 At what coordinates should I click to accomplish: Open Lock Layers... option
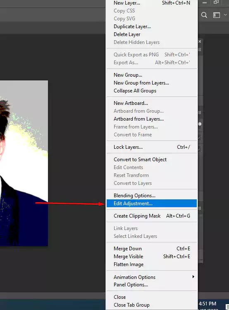click(152, 147)
